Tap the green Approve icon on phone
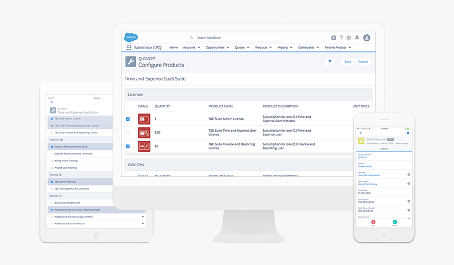 coord(394,223)
